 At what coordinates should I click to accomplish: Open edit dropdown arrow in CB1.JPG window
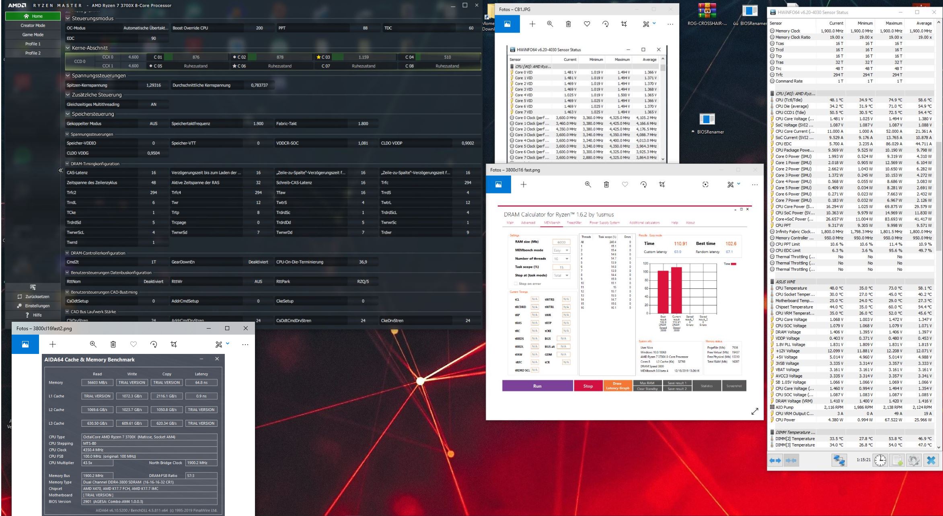[x=654, y=23]
